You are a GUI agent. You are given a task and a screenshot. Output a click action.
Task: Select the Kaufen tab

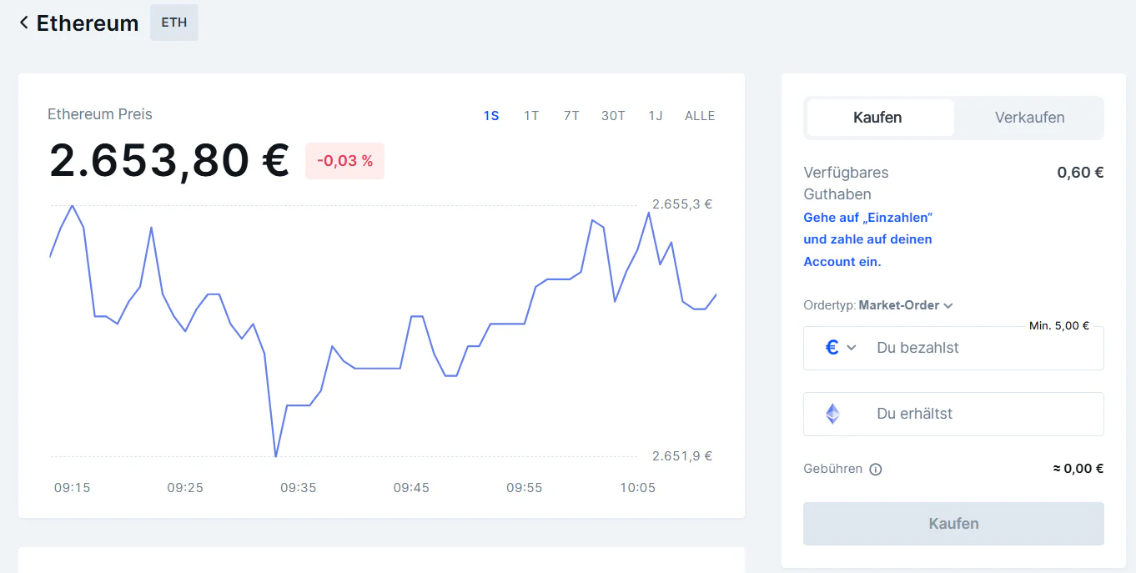point(879,118)
